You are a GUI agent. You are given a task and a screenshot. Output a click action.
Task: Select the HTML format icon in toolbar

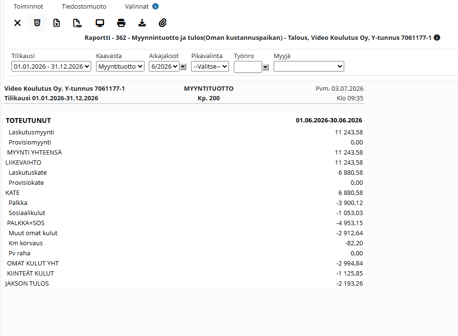click(x=37, y=23)
